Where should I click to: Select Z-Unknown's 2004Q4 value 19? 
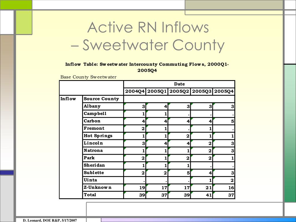(142, 188)
